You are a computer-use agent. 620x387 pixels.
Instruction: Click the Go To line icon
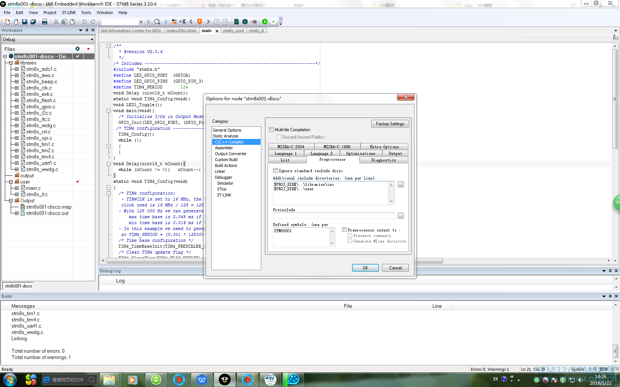pyautogui.click(x=182, y=22)
